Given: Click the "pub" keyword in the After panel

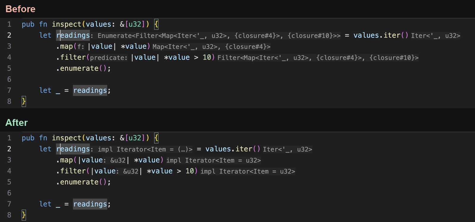Looking at the screenshot, I should coord(28,138).
